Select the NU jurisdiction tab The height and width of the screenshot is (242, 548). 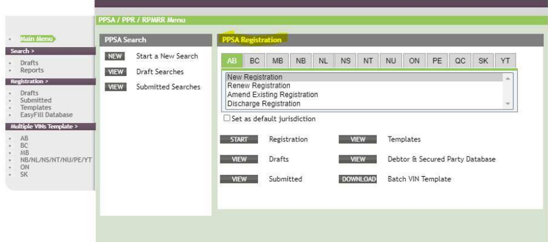[391, 61]
